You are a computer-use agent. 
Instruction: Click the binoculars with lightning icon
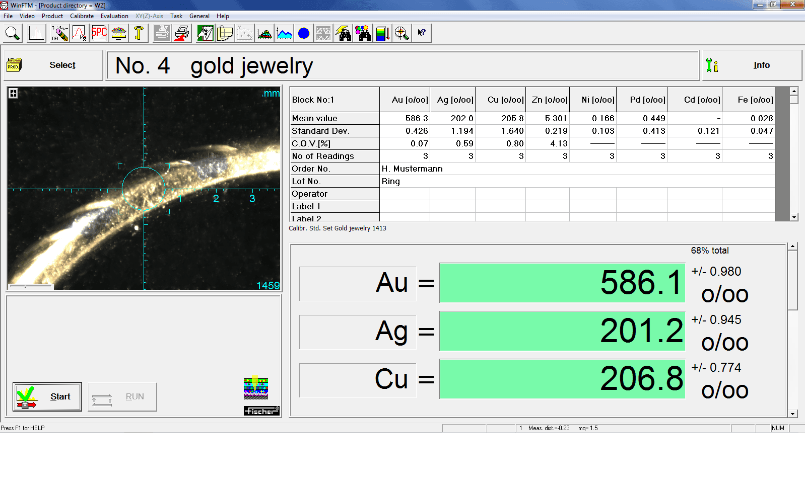[x=343, y=34]
